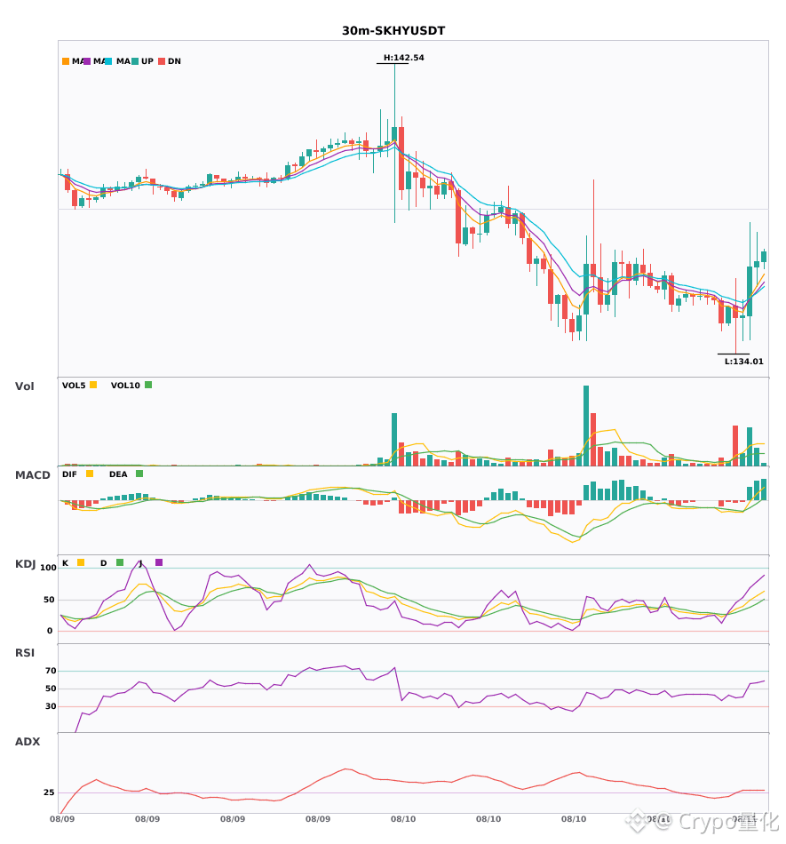Click the chart title 30m-SKHYUSDT
This screenshot has width=786, height=844.
coord(393,31)
